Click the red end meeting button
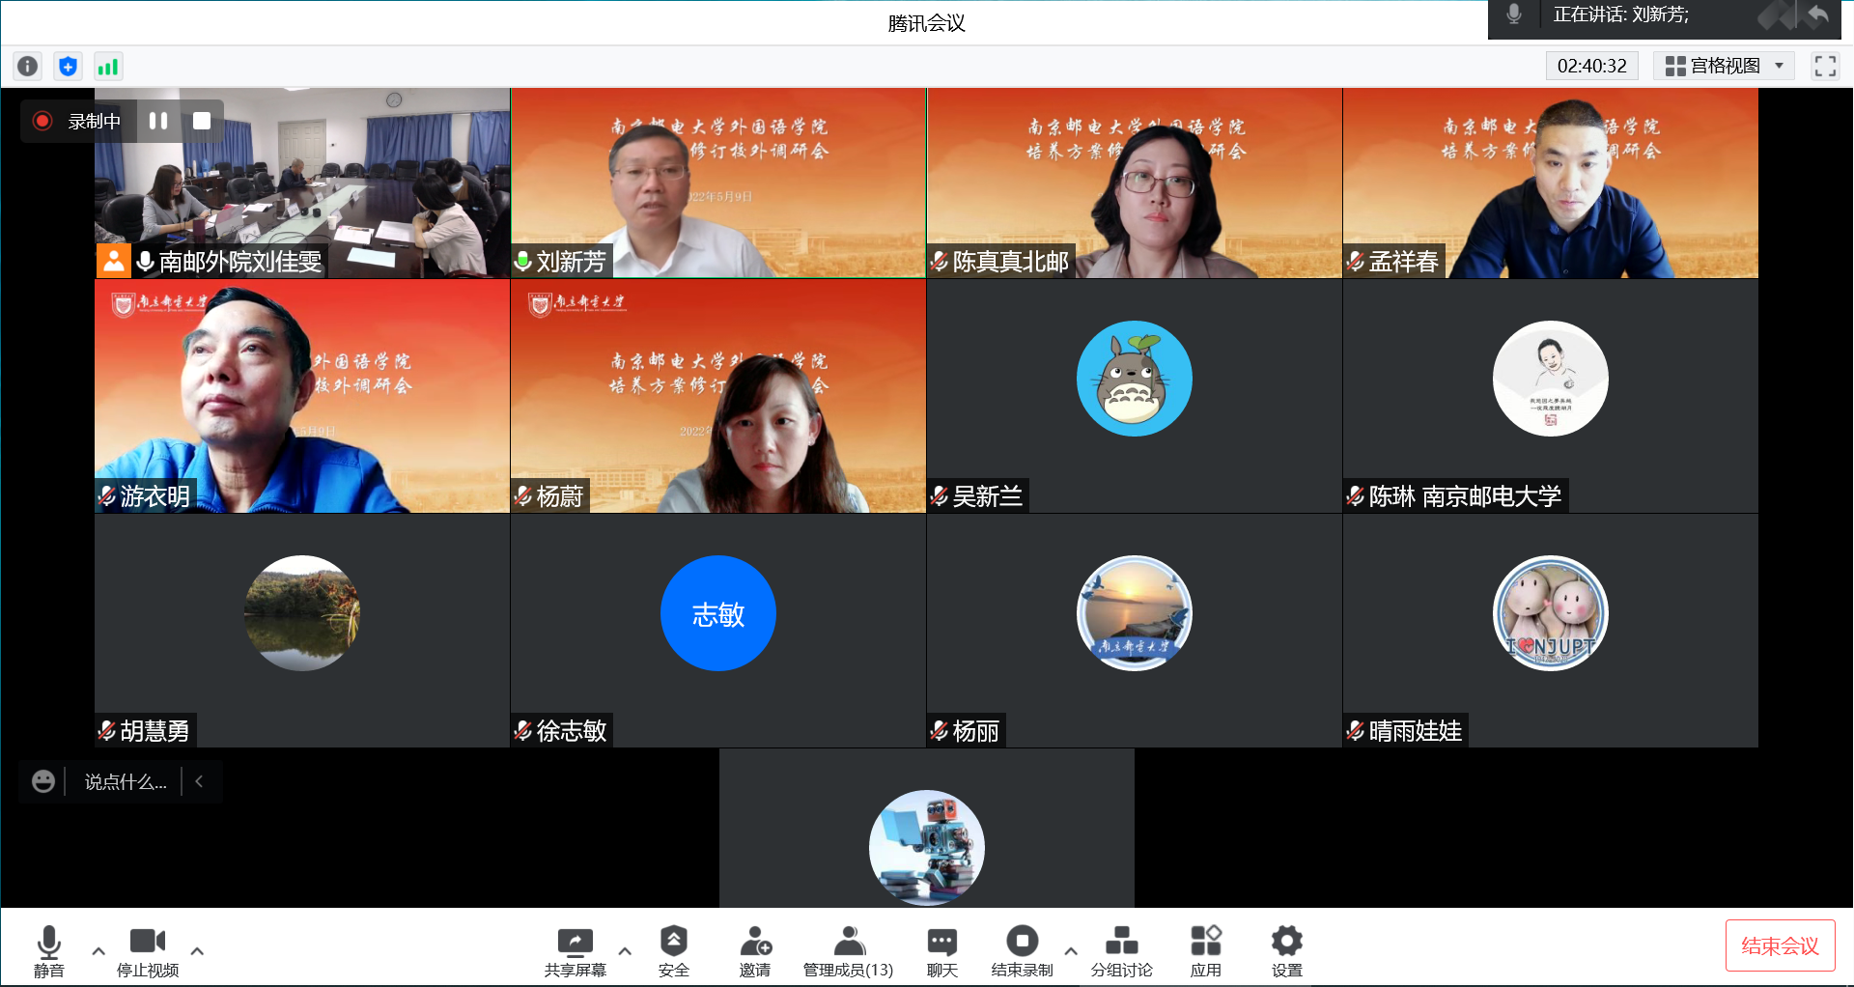This screenshot has width=1854, height=987. coord(1780,945)
